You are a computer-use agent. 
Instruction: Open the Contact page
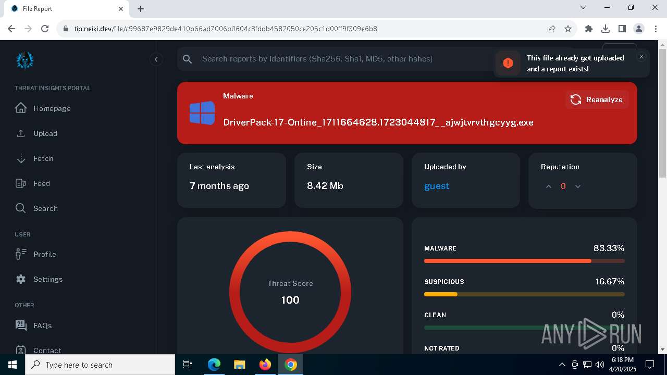coord(47,351)
